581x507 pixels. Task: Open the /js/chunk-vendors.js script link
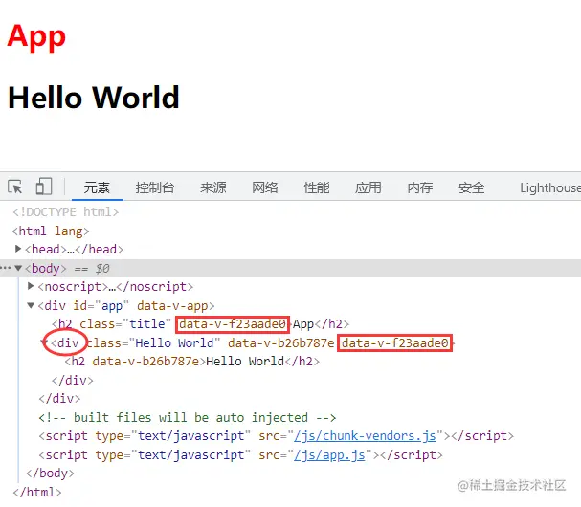365,436
